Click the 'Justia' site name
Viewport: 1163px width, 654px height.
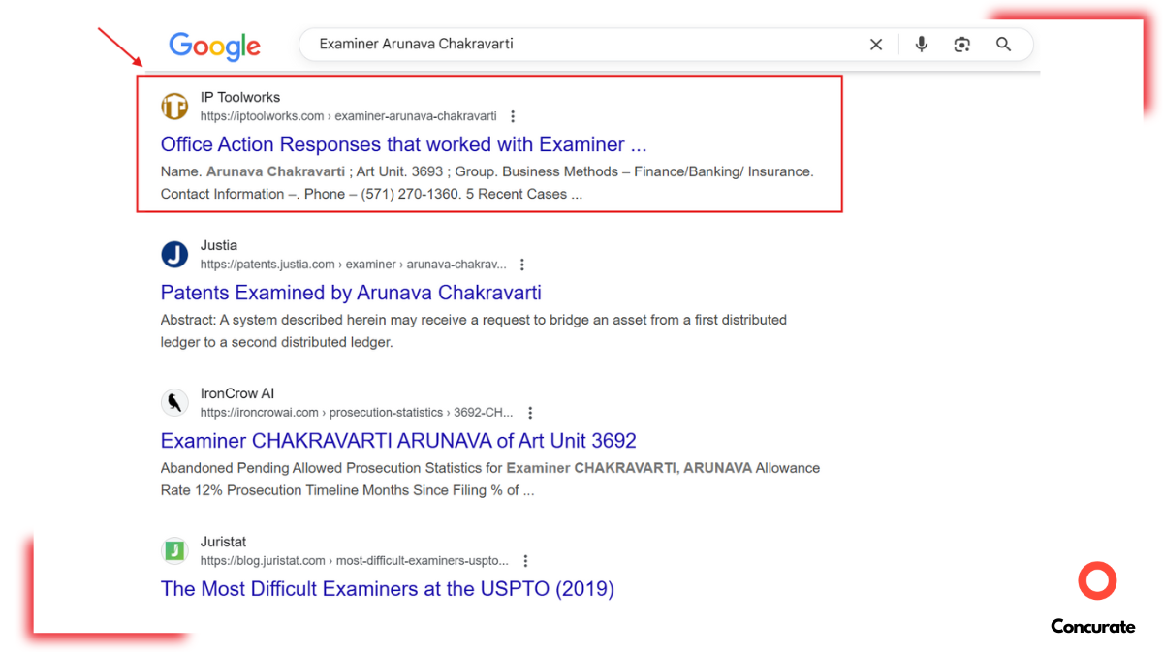(x=219, y=245)
